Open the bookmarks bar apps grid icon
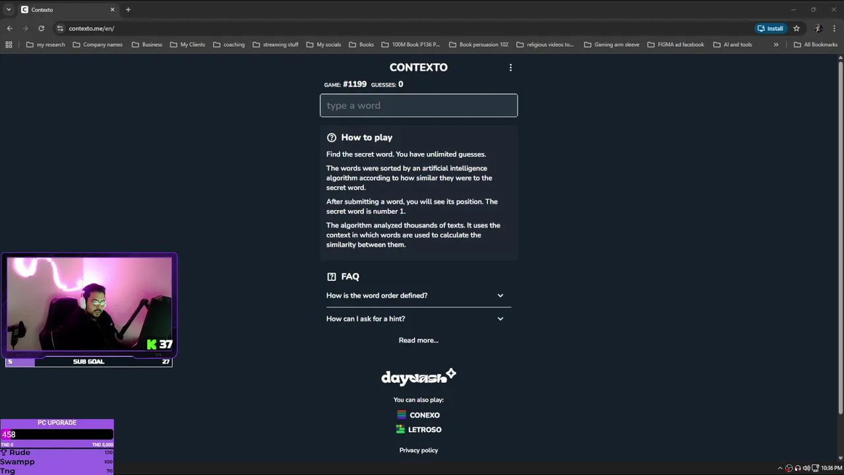The width and height of the screenshot is (844, 475). 9,45
